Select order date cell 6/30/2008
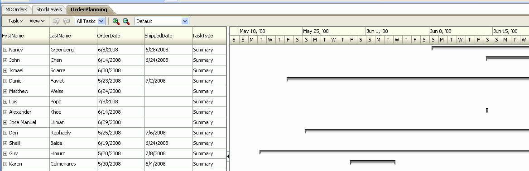The width and height of the screenshot is (529, 171). click(x=121, y=70)
